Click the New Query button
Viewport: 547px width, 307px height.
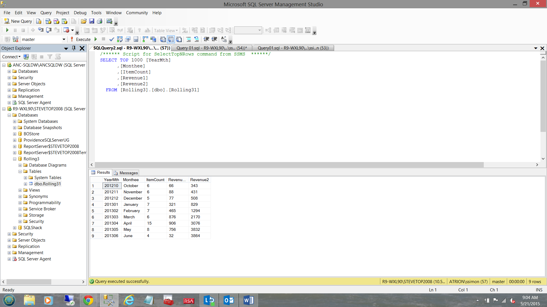18,21
